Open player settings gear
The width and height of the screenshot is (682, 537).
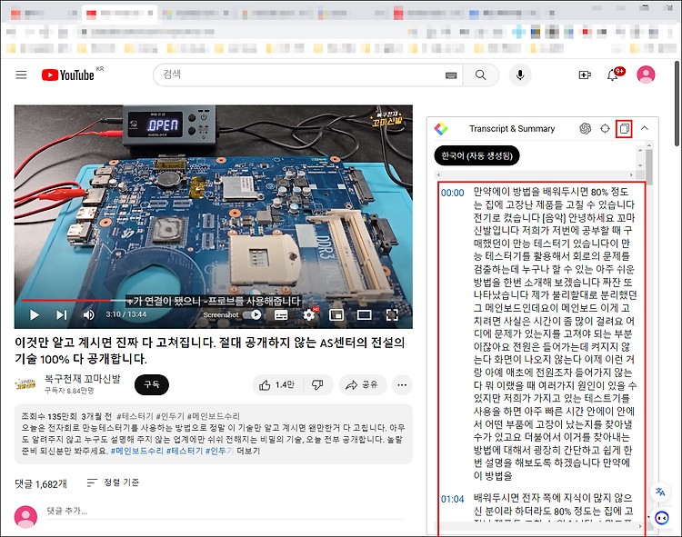pos(309,314)
